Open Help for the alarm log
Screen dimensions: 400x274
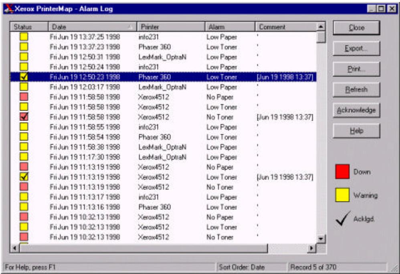[356, 131]
